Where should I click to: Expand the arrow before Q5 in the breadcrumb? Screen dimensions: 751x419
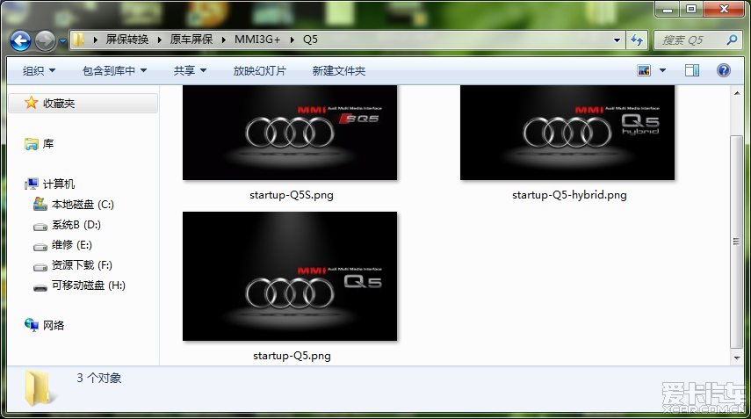pos(292,40)
